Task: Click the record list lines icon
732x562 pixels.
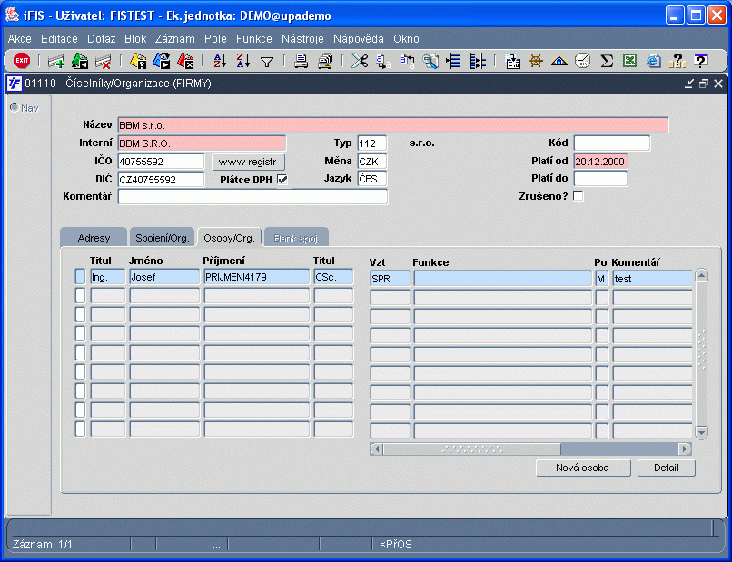Action: pyautogui.click(x=453, y=61)
